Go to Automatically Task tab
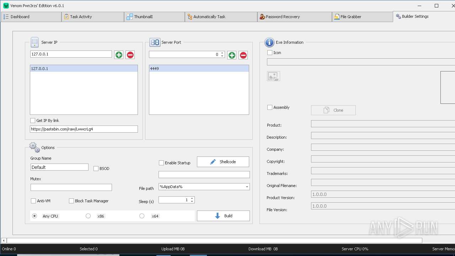 click(221, 17)
